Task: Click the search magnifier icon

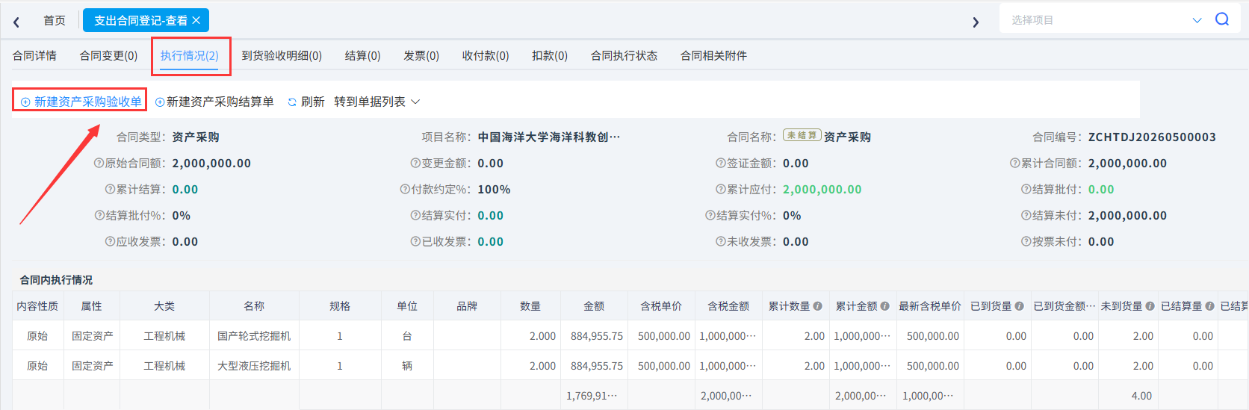Action: click(1222, 19)
